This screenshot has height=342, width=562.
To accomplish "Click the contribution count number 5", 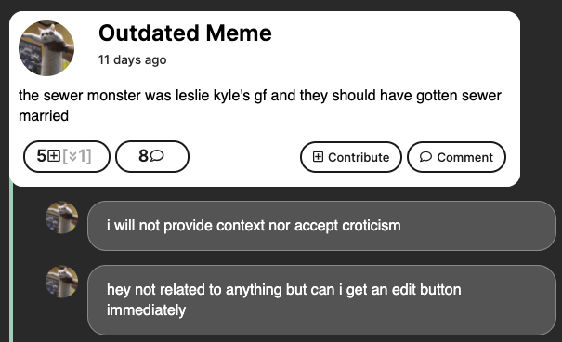I will click(x=42, y=156).
